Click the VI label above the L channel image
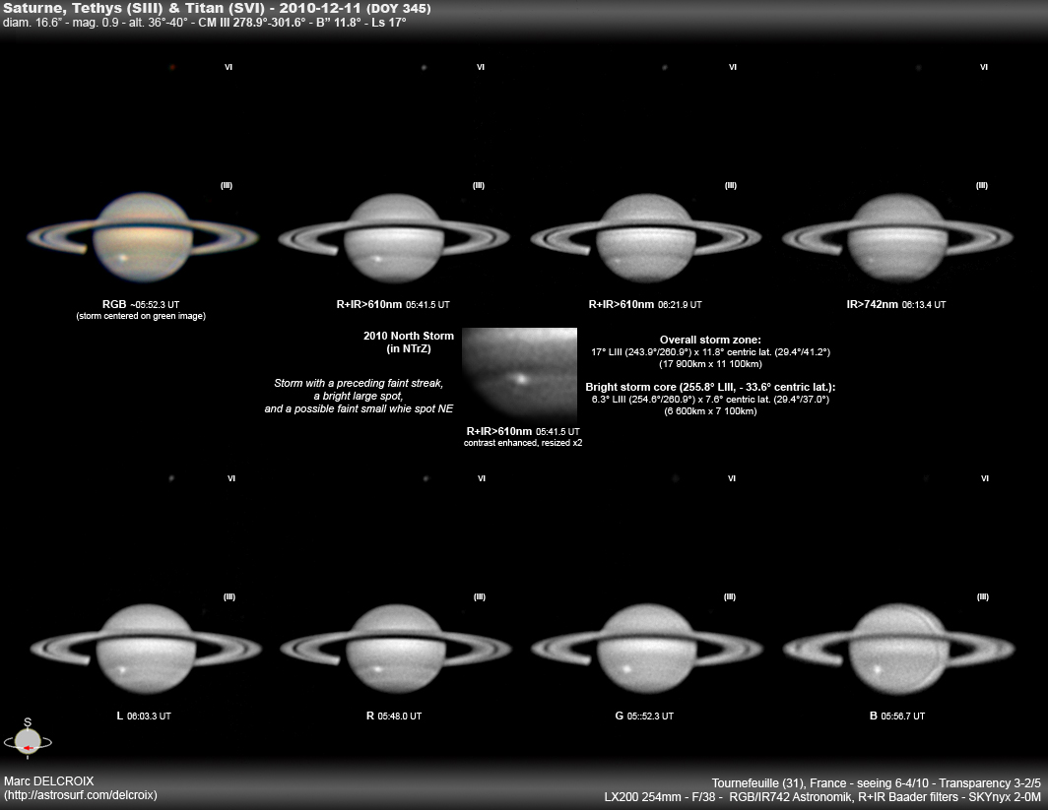The image size is (1048, 810). click(x=231, y=478)
